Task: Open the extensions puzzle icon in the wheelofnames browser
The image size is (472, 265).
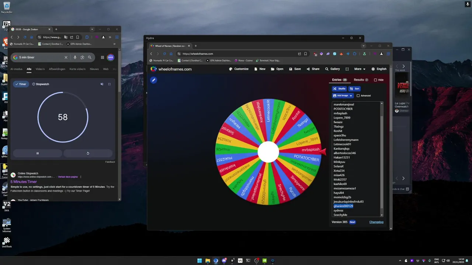Action: click(355, 54)
